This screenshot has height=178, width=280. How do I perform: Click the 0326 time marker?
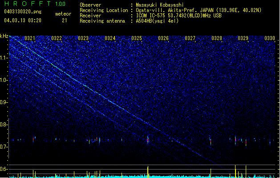(x=163, y=38)
